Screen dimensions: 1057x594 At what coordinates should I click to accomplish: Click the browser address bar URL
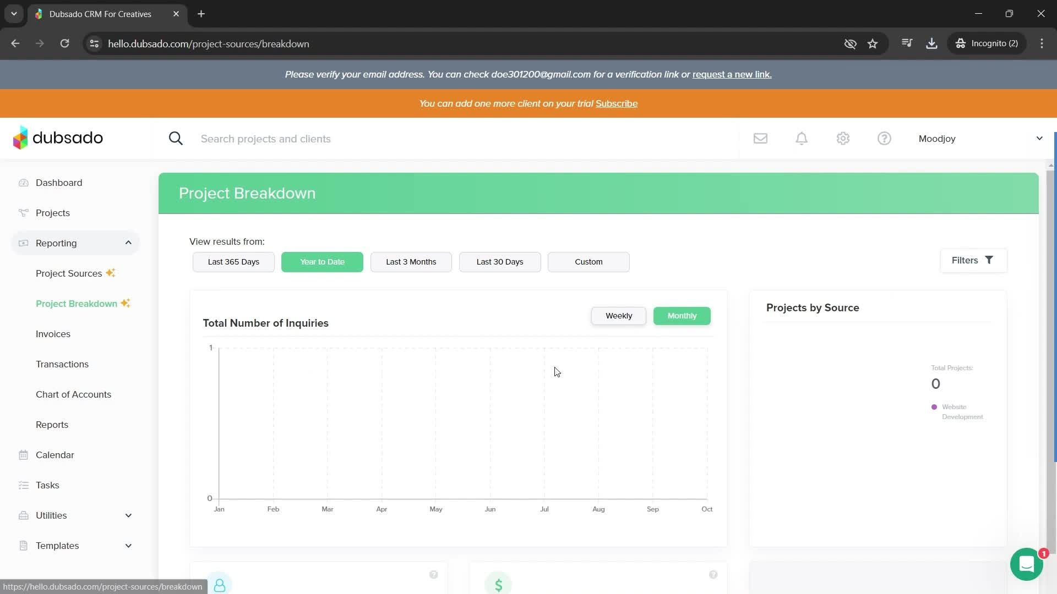[x=208, y=43]
